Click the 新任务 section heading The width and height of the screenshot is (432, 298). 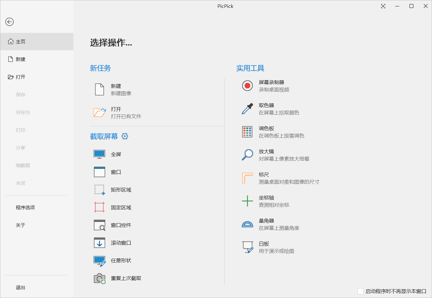coord(100,68)
